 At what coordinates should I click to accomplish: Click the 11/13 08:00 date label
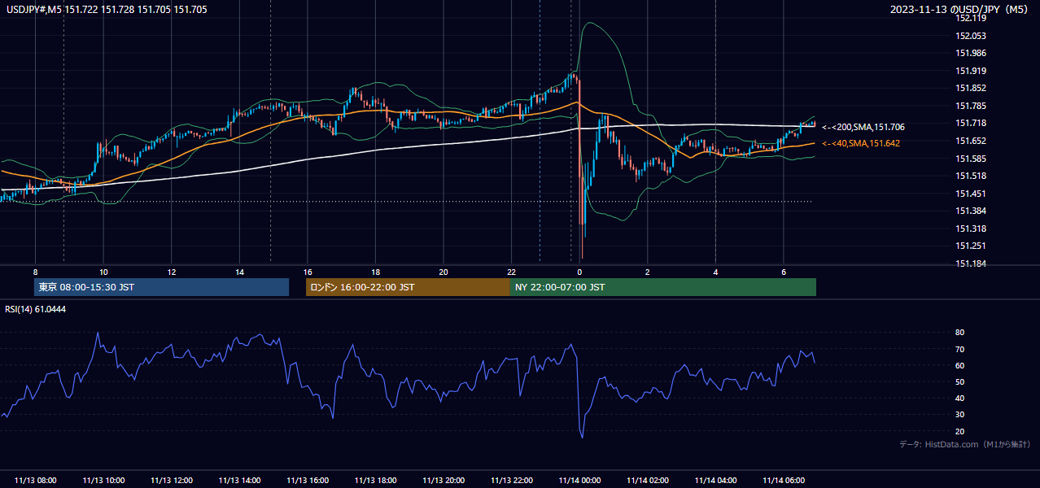pos(35,481)
